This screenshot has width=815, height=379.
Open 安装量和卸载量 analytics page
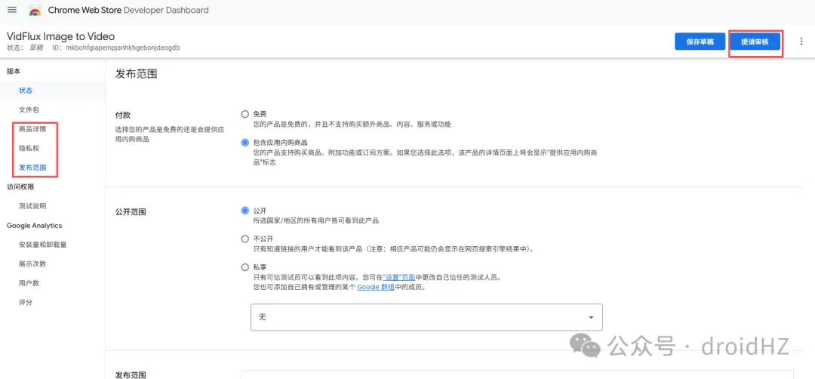(42, 245)
